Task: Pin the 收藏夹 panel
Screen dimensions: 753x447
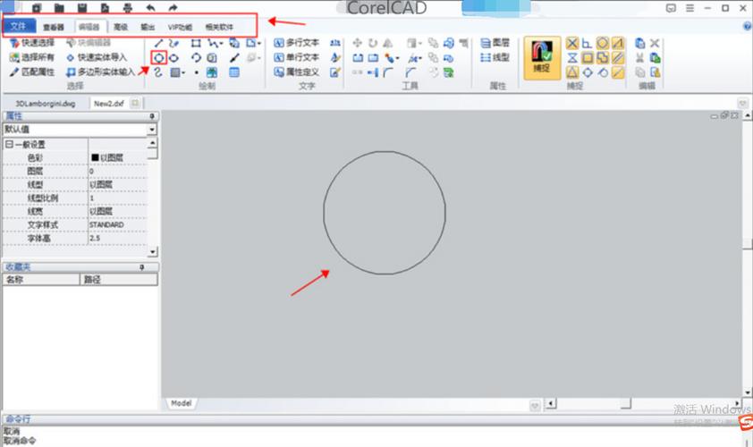Action: [142, 267]
